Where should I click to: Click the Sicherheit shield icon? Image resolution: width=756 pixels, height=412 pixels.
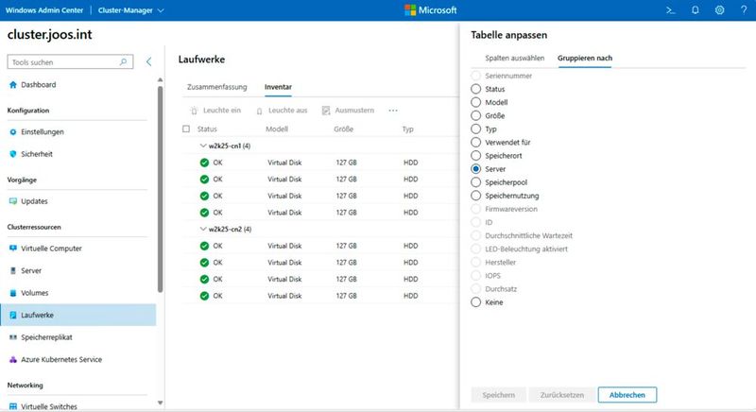click(x=13, y=154)
